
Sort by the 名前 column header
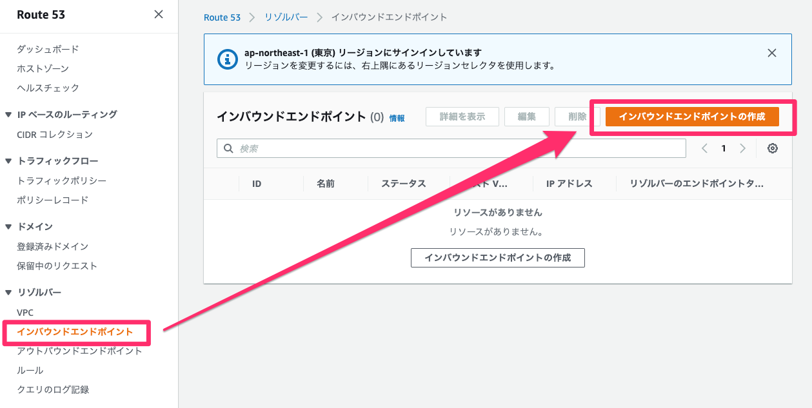pyautogui.click(x=326, y=184)
